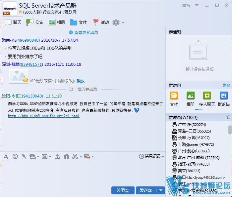
Task: Click the 关闭(C) button
Action: [123, 190]
